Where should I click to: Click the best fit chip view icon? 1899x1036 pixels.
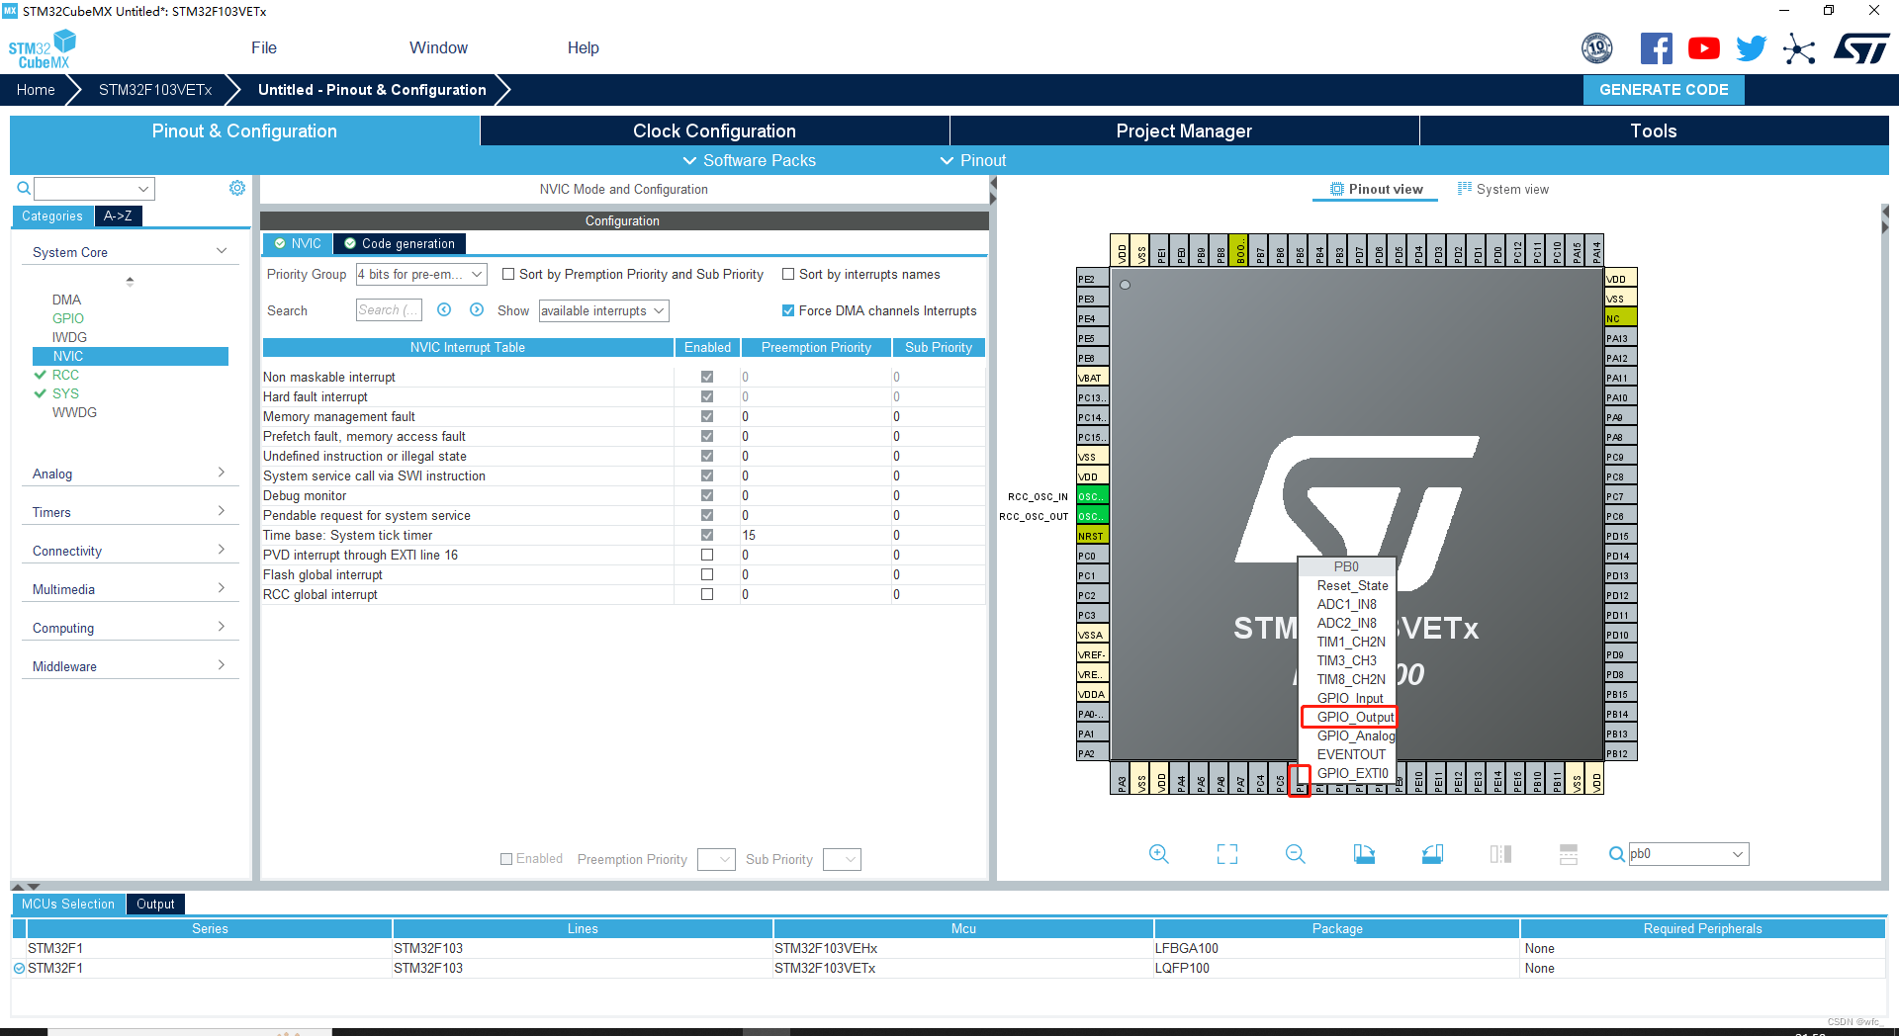coord(1226,853)
